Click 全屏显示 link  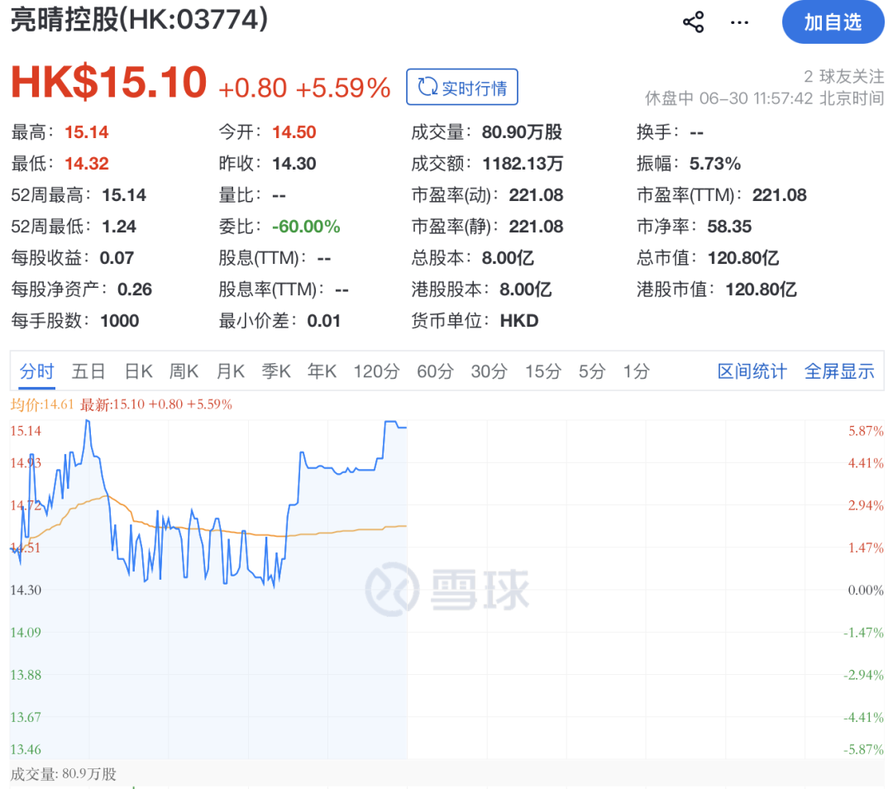(839, 371)
